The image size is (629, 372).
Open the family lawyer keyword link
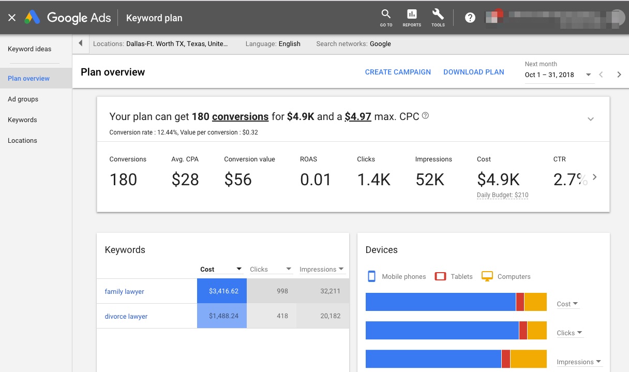pos(124,291)
